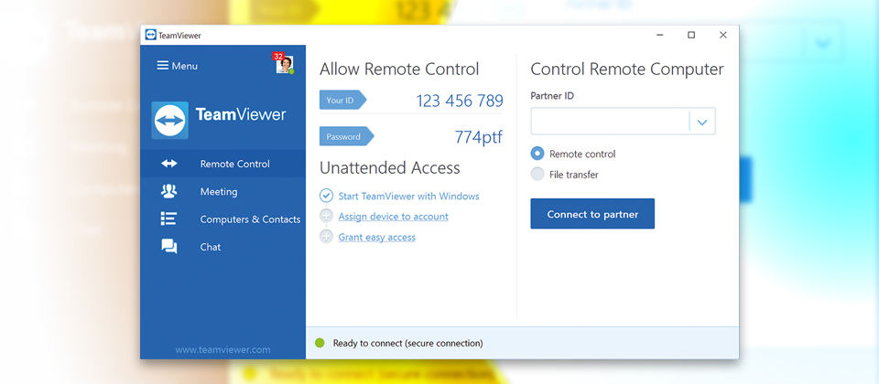879x384 pixels.
Task: Click Control Remote Computer heading
Action: click(x=626, y=69)
